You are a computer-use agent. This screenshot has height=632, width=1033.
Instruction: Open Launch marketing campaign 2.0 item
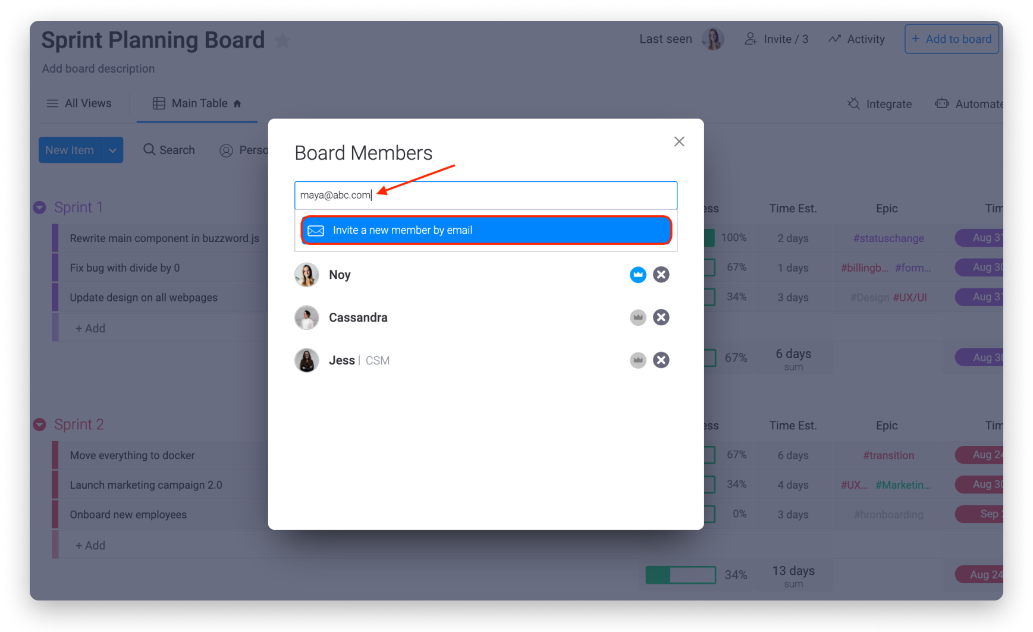point(146,485)
